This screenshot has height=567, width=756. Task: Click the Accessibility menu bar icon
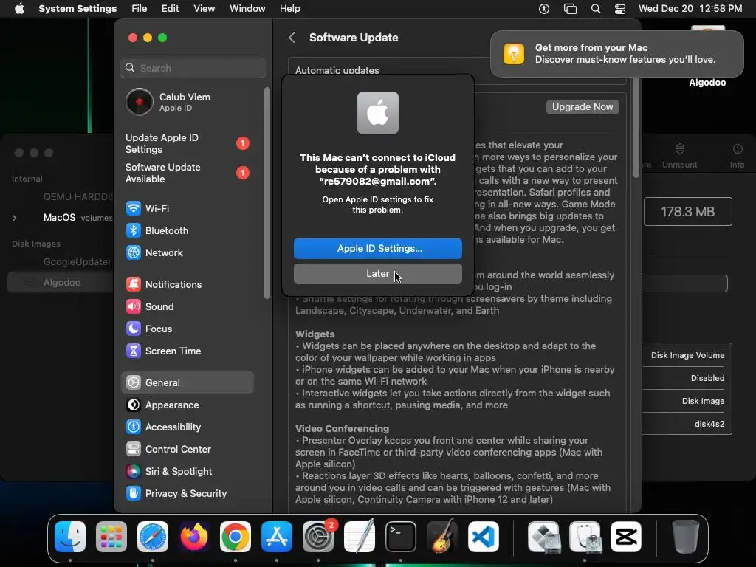pyautogui.click(x=544, y=9)
